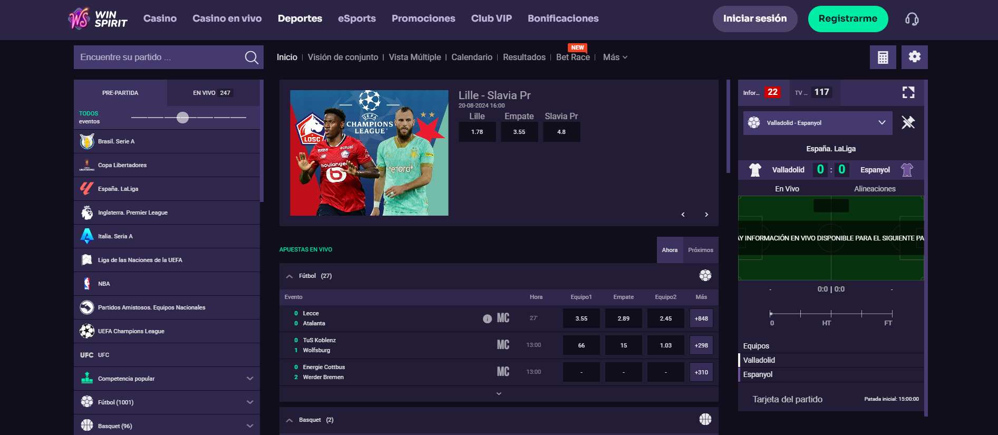Click the Win Spirit logo
Screen dimensions: 998x435
click(98, 19)
